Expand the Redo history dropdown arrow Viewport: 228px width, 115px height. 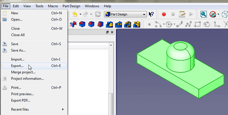coord(91,14)
